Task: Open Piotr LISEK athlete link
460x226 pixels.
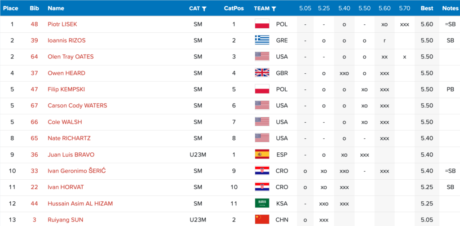Action: [62, 24]
